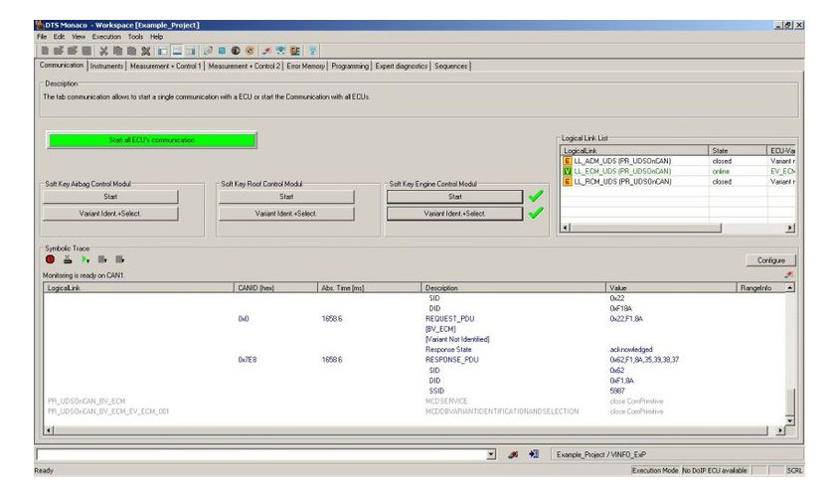This screenshot has height=497, width=838.
Task: Click the State column header in Logical Link List
Action: (738, 151)
